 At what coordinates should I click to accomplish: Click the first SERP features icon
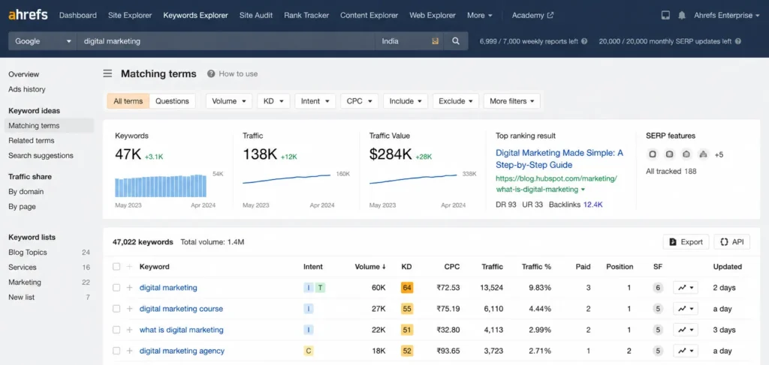(653, 154)
